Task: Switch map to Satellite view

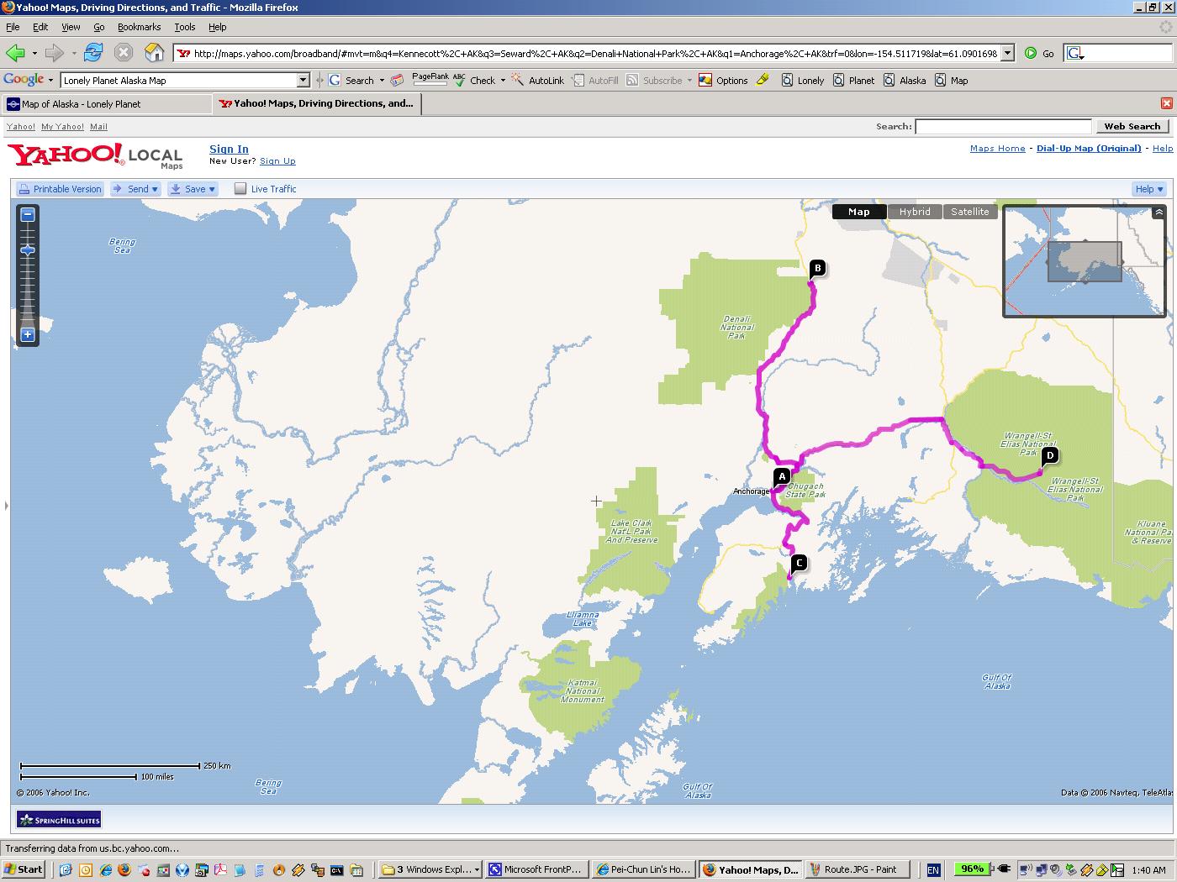Action: pos(970,212)
